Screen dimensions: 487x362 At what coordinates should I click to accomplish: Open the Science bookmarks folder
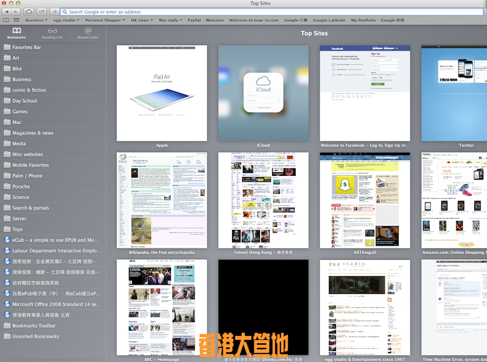tap(53, 197)
